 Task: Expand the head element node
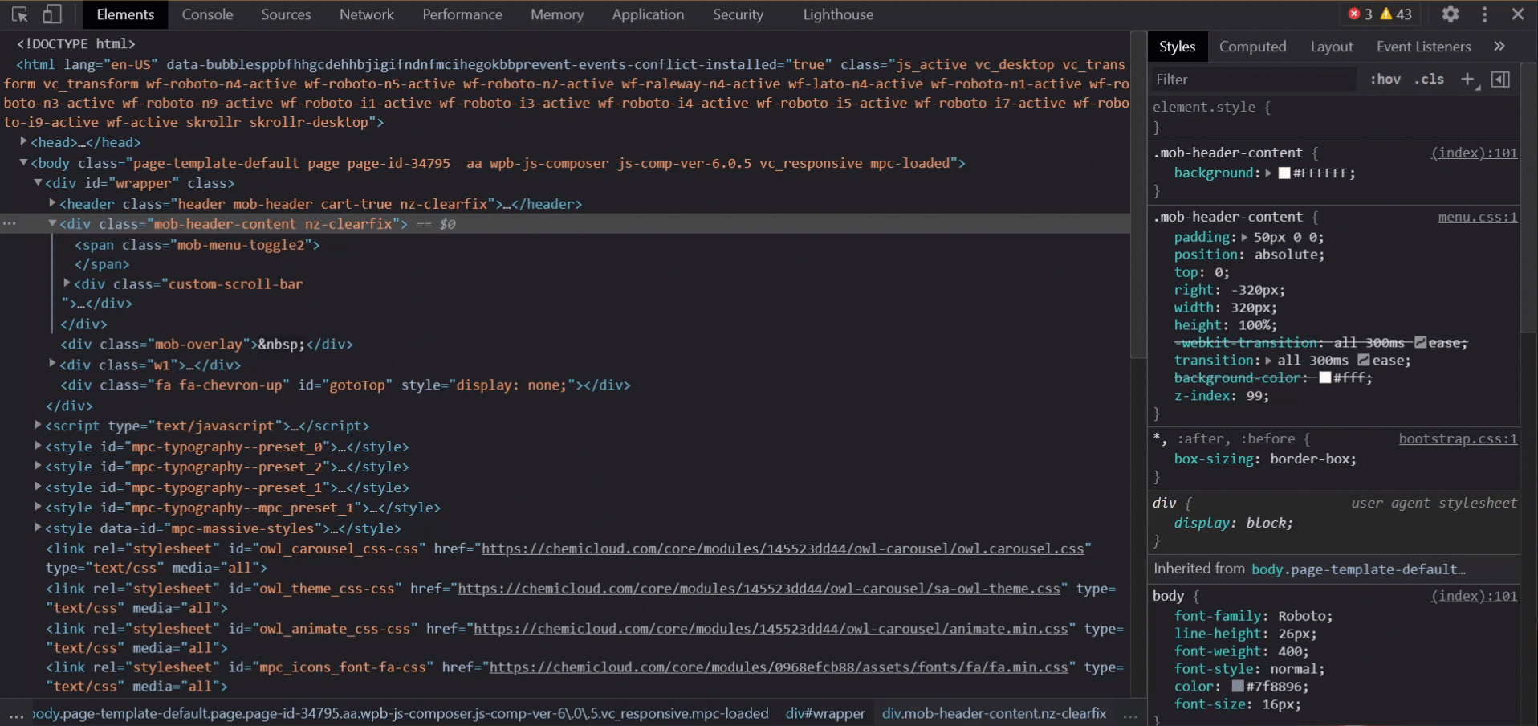(x=22, y=141)
